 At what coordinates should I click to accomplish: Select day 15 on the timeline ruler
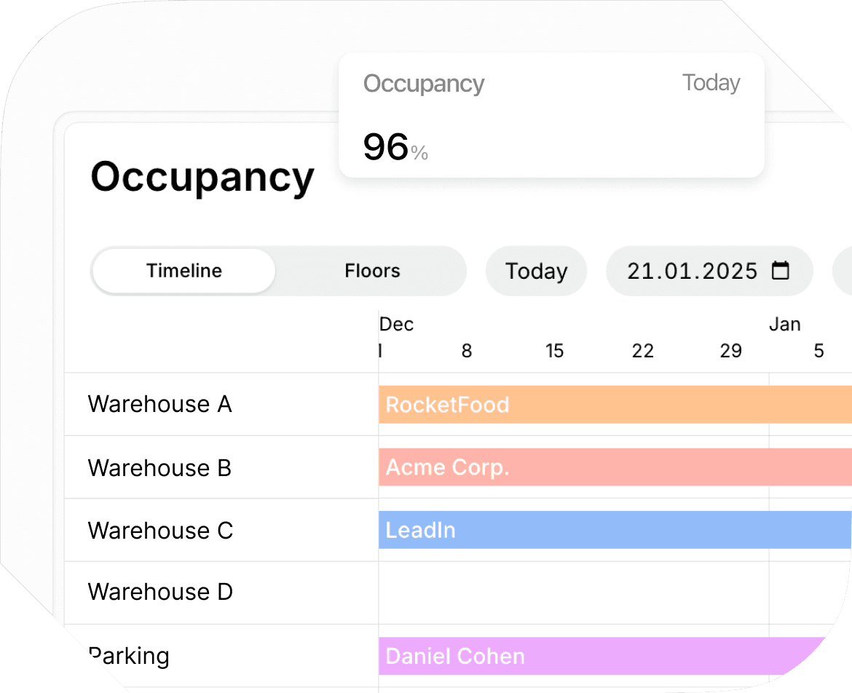555,351
